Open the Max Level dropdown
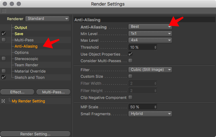This screenshot has width=216, height=137. click(x=150, y=40)
